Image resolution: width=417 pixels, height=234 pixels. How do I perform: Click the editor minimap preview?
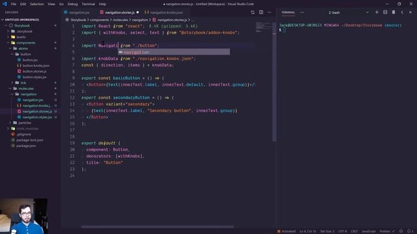click(263, 27)
